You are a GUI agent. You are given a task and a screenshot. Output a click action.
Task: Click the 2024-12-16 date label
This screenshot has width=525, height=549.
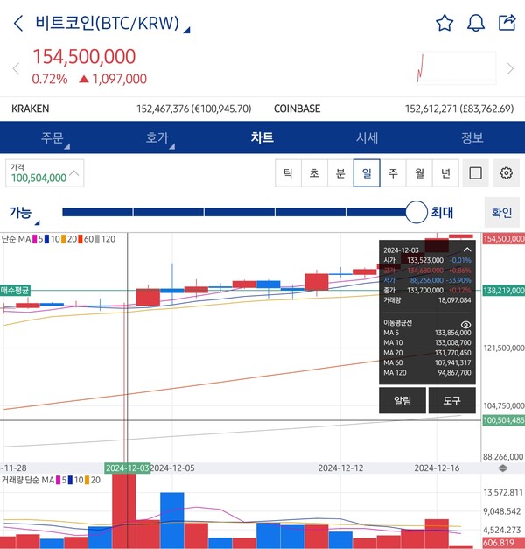click(437, 468)
